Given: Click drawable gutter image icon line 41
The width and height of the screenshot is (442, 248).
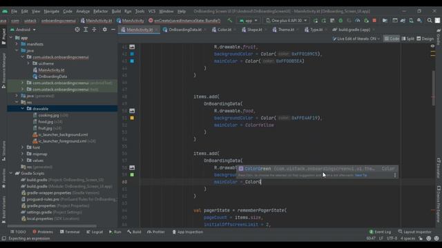Looking at the screenshot, I should tap(132, 47).
